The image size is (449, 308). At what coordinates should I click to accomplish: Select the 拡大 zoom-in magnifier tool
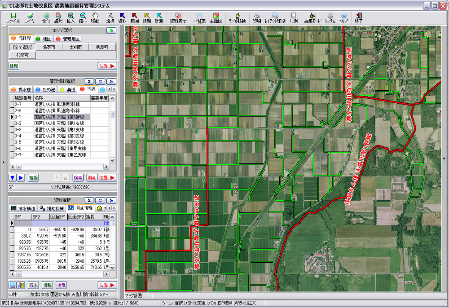(x=70, y=18)
